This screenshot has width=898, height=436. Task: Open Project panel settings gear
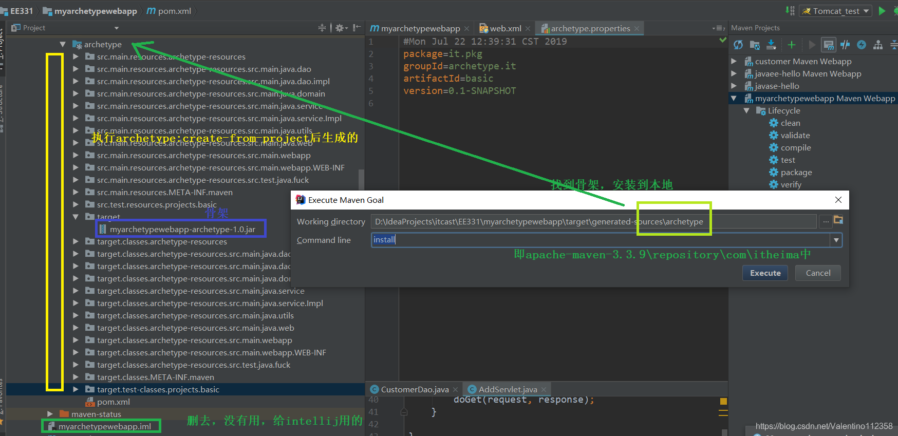pyautogui.click(x=341, y=28)
